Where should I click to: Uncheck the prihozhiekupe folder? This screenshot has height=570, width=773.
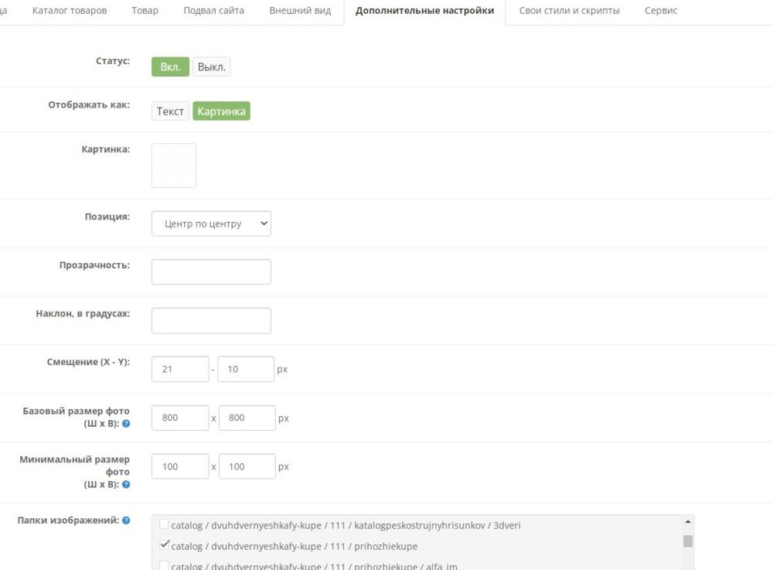click(x=163, y=544)
